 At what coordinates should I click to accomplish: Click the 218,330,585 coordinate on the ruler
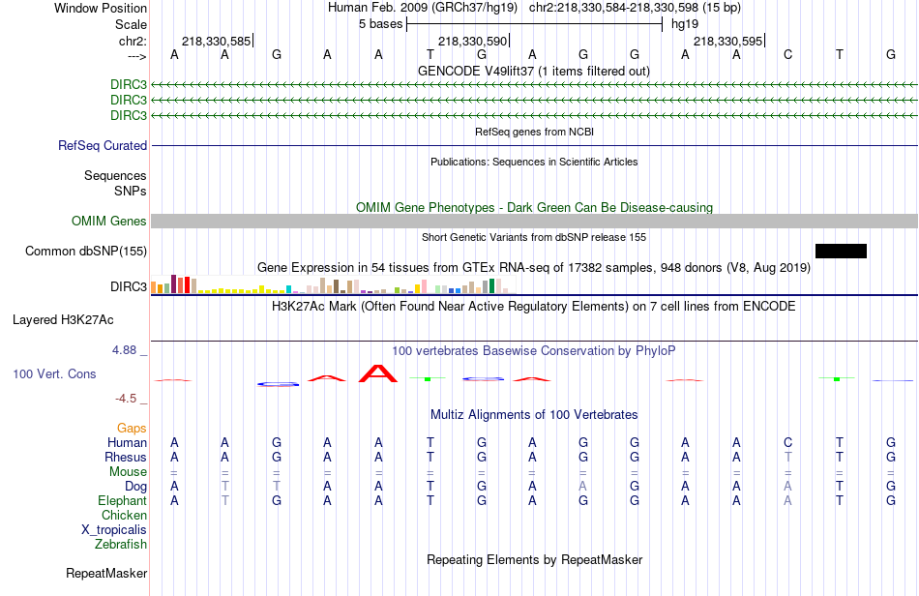[x=216, y=41]
